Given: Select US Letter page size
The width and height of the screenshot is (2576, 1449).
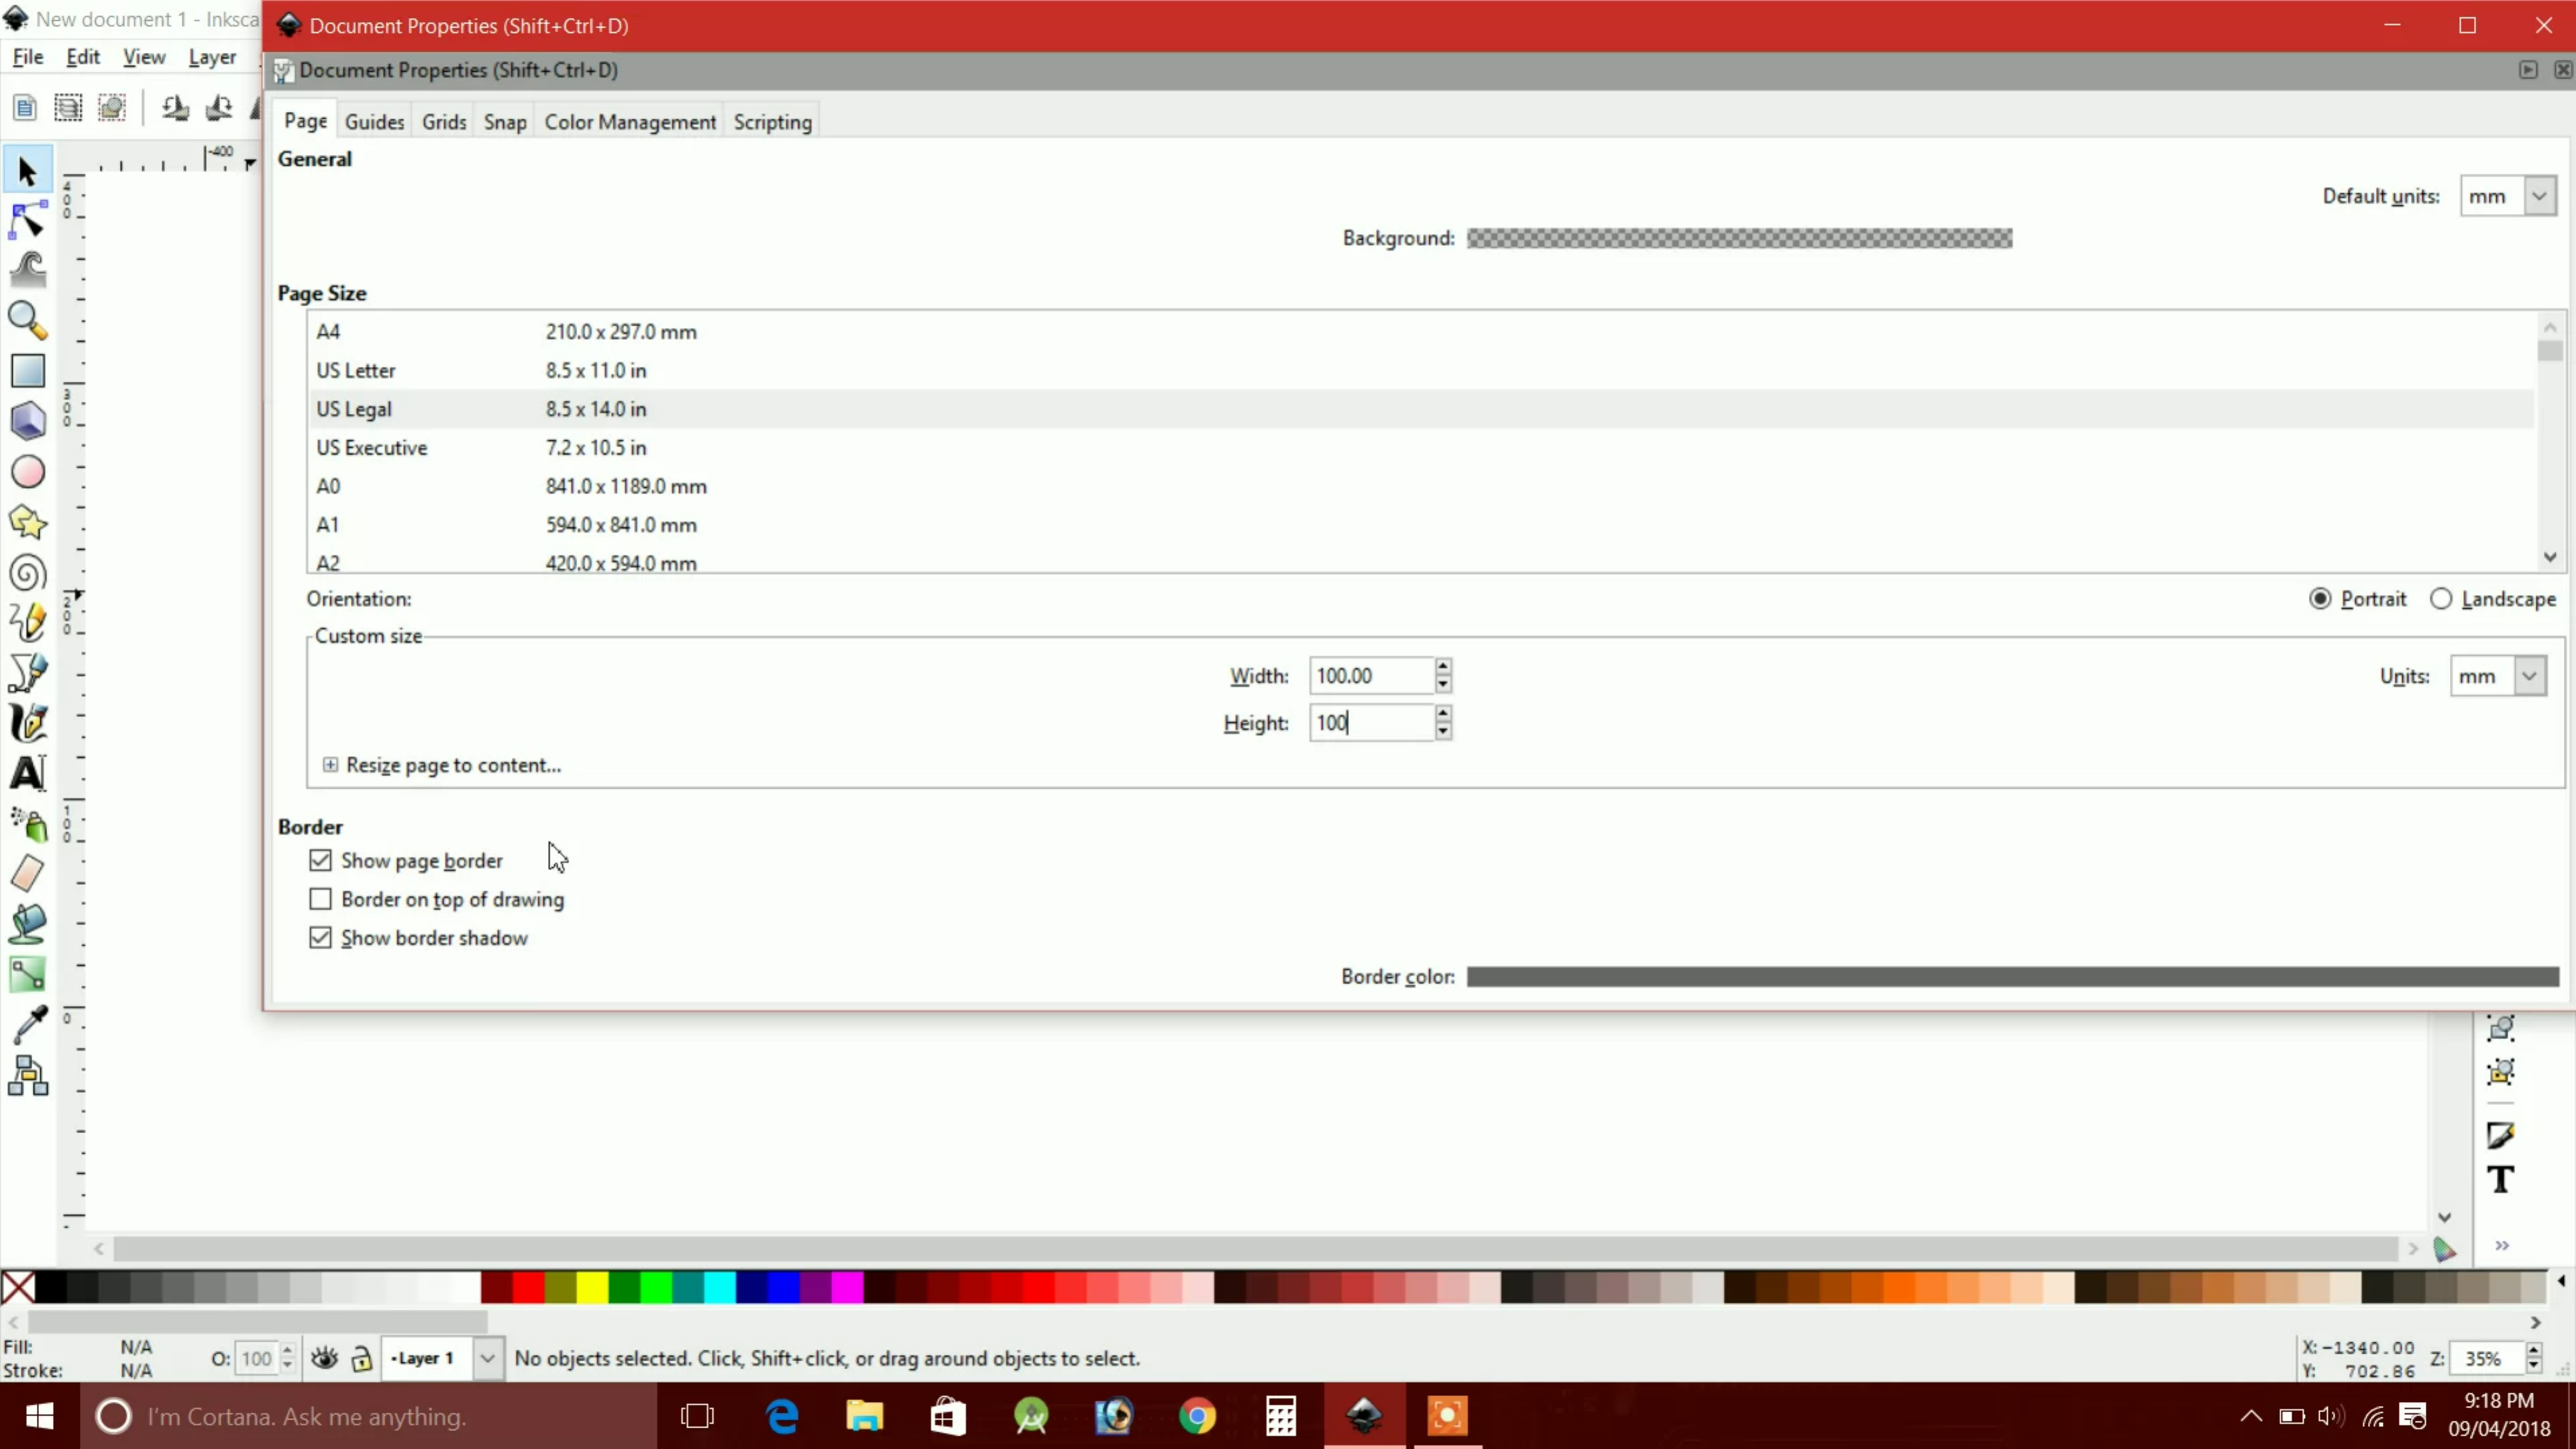Looking at the screenshot, I should 356,370.
